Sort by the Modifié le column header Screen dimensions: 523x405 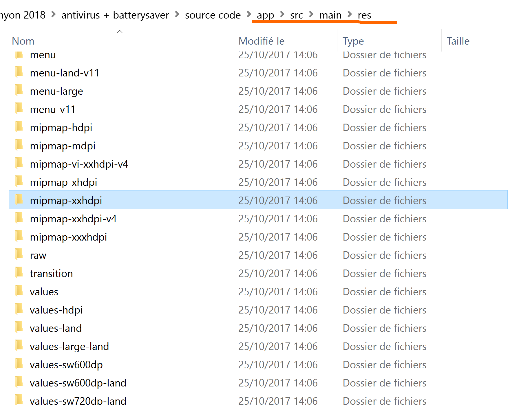pos(261,41)
